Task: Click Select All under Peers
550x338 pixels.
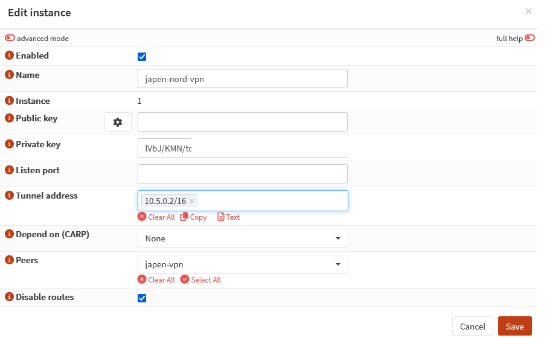Action: [x=201, y=280]
